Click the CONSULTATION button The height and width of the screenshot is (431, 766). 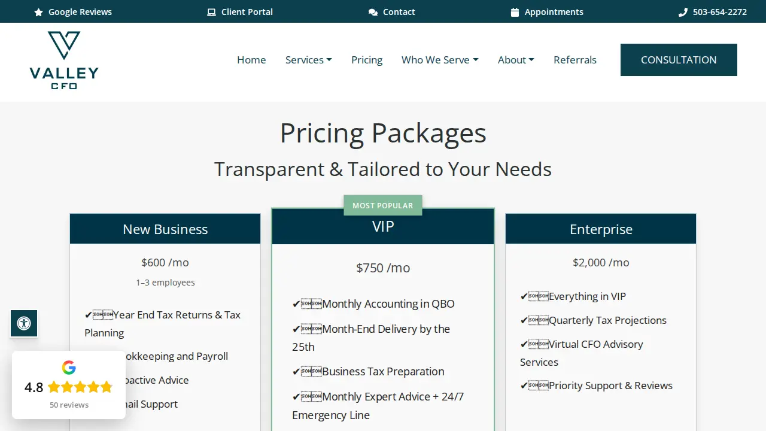679,60
